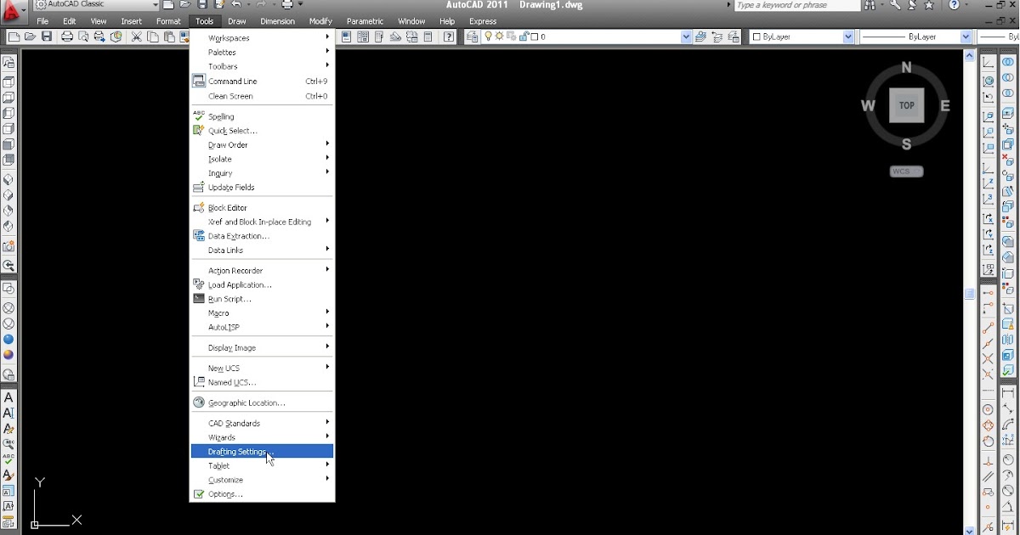The width and height of the screenshot is (1020, 535).
Task: Toggle the lock icon for layer 0
Action: (x=523, y=37)
